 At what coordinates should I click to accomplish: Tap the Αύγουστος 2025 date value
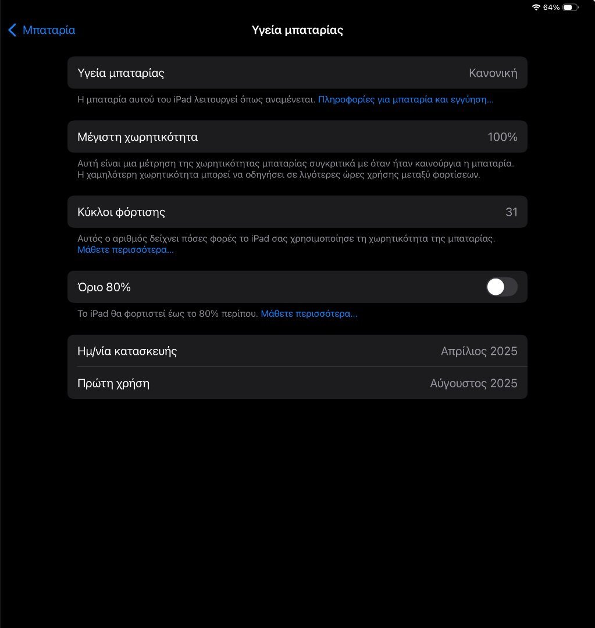point(473,383)
